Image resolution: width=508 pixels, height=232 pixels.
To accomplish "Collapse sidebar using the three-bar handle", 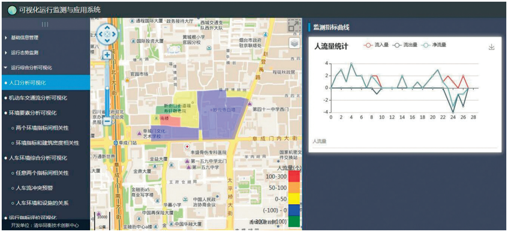I will (x=45, y=24).
